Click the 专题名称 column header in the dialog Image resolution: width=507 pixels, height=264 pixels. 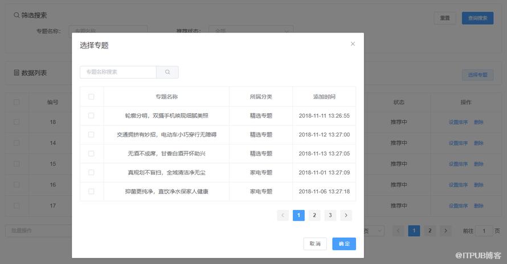click(166, 97)
